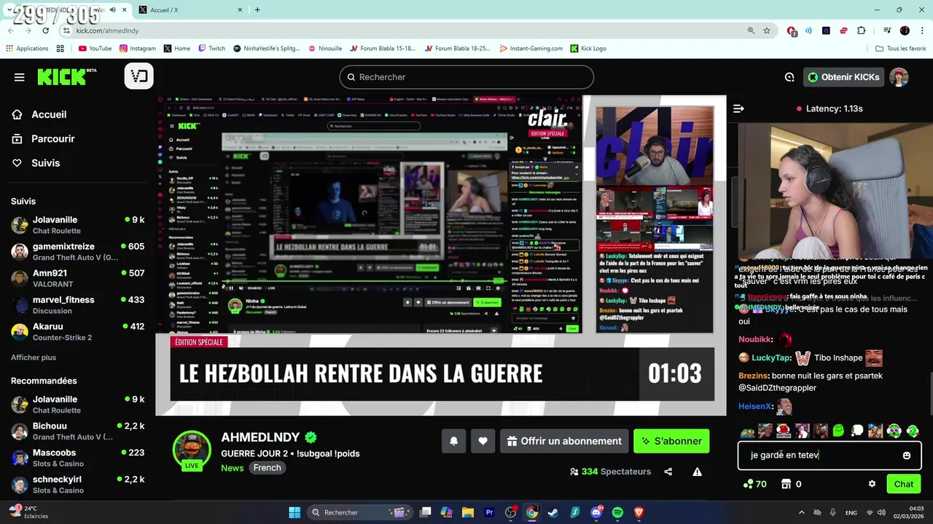Share the stream via share icon

[x=668, y=472]
